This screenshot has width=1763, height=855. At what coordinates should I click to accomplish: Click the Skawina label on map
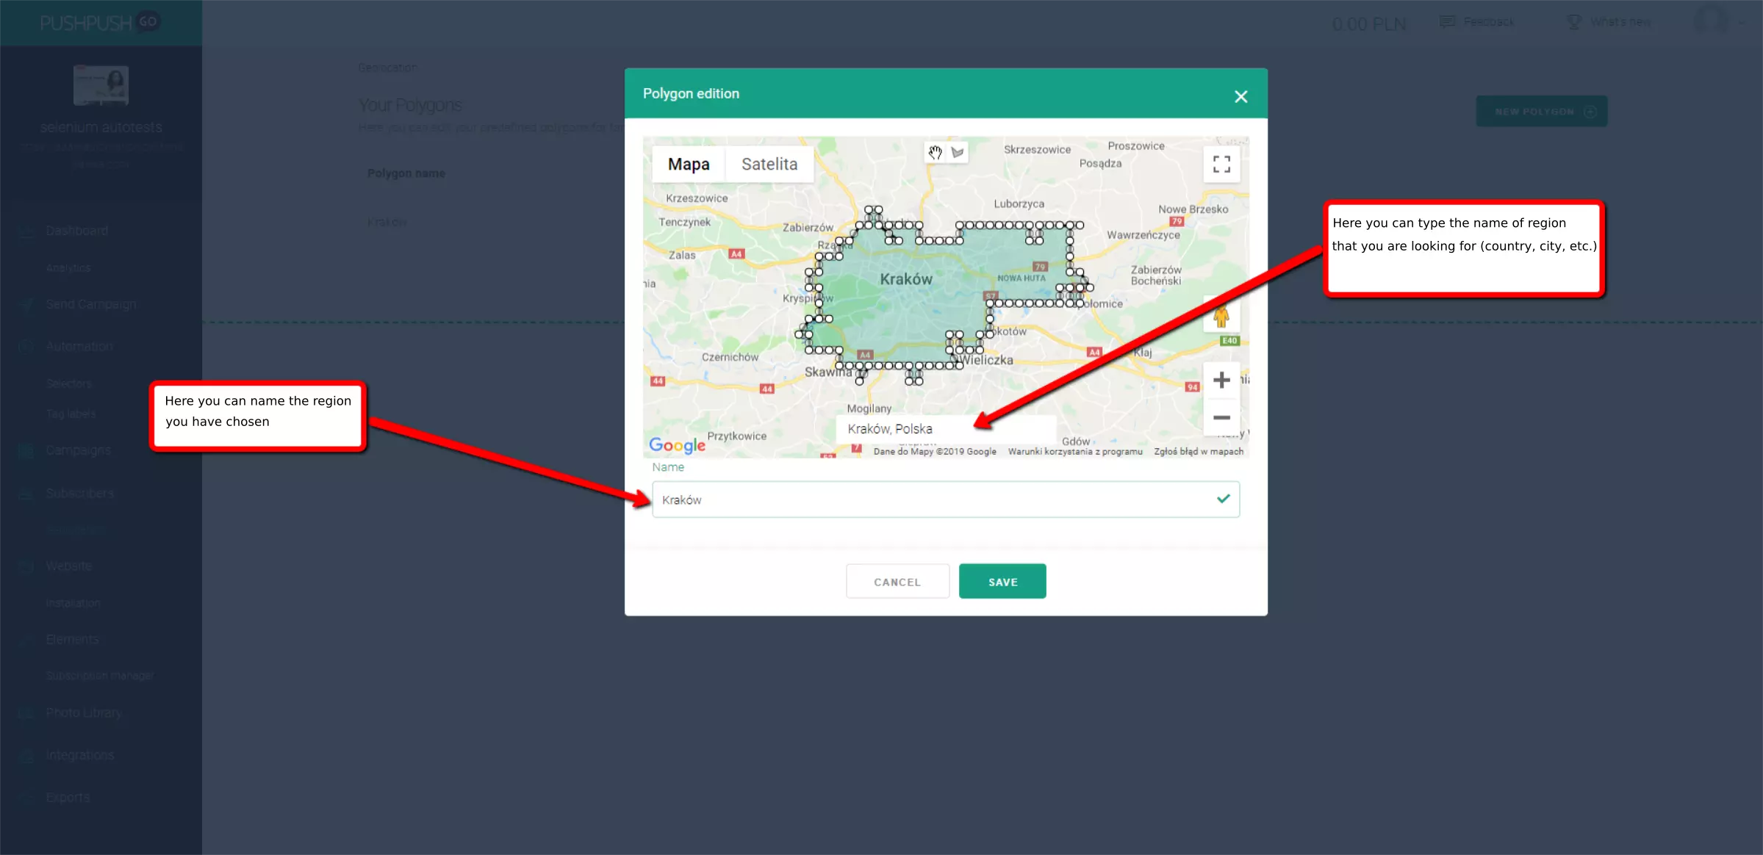coord(828,372)
